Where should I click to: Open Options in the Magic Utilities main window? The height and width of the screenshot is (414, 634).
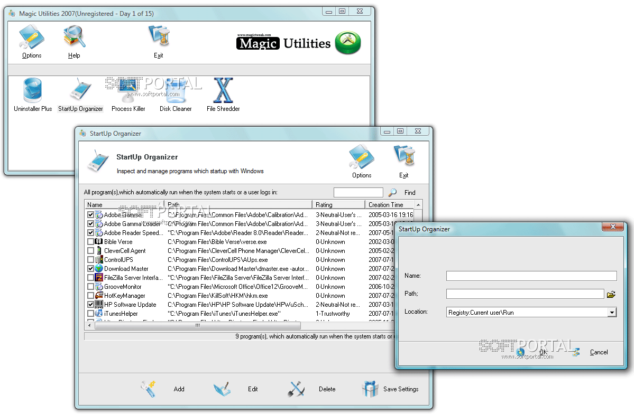(32, 42)
